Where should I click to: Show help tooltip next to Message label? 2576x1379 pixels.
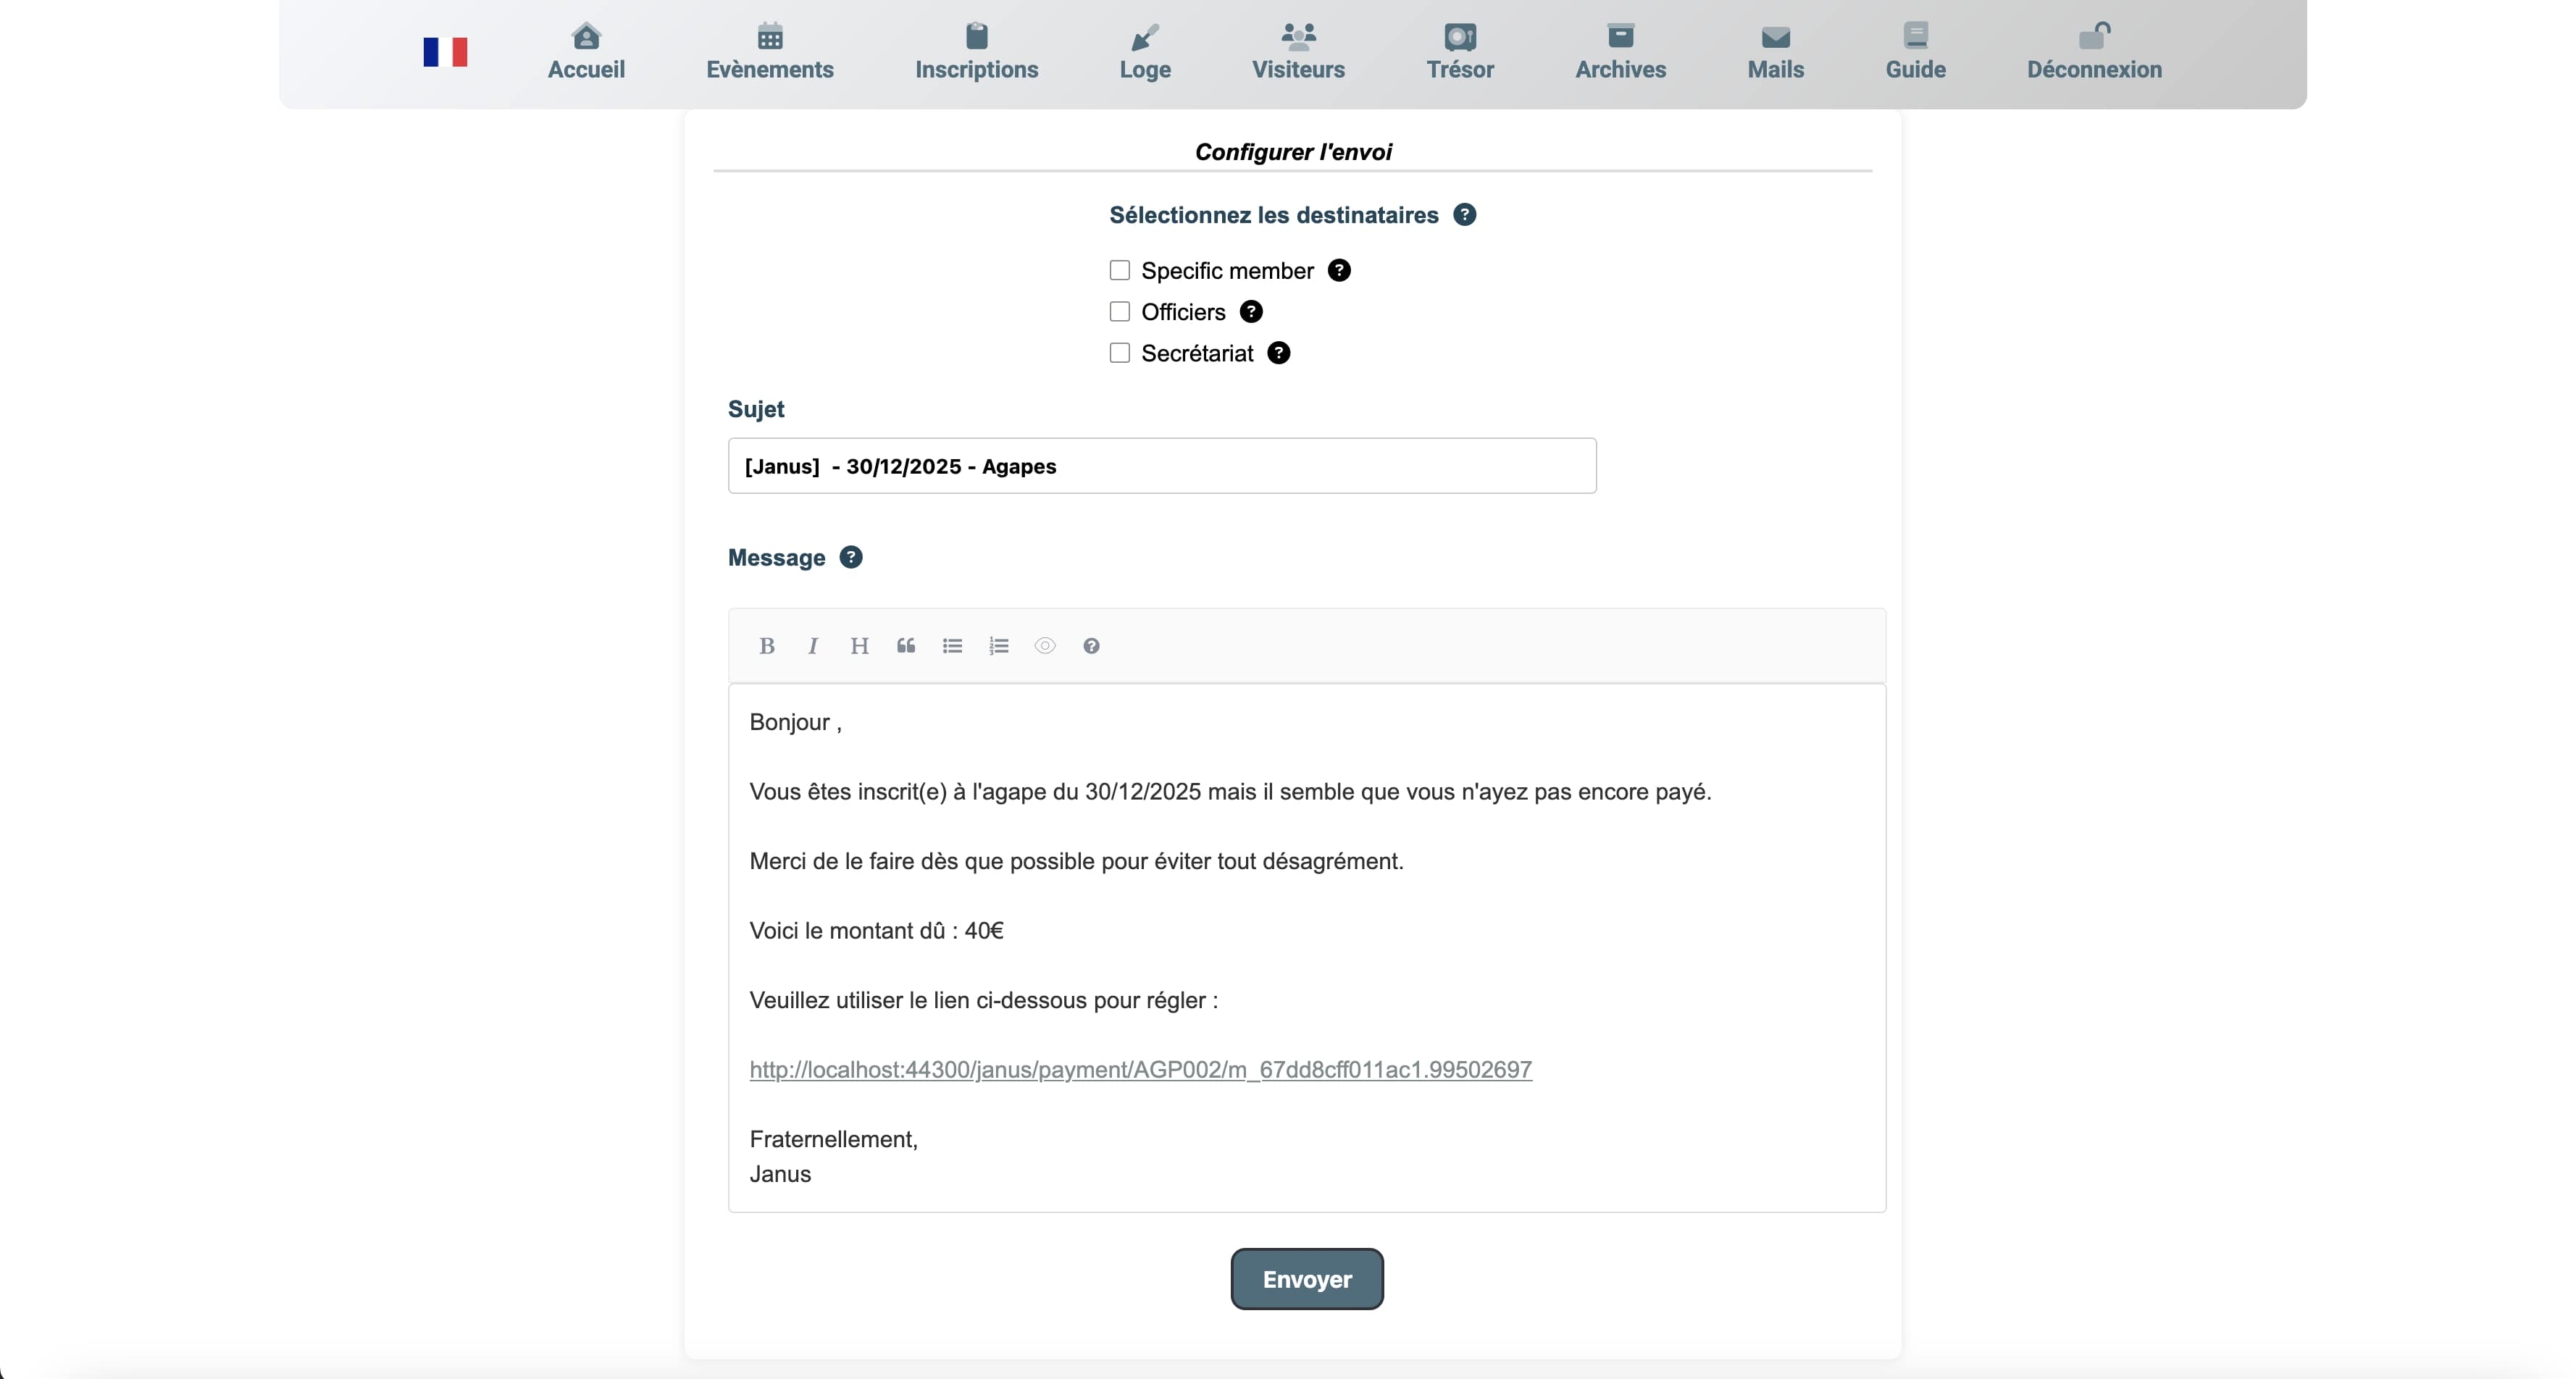[850, 558]
